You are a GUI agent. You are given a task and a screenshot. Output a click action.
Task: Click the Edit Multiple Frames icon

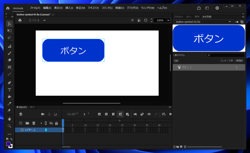tap(142, 114)
